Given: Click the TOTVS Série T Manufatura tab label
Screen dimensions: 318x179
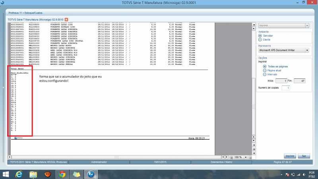Looking at the screenshot, I should (x=35, y=19).
